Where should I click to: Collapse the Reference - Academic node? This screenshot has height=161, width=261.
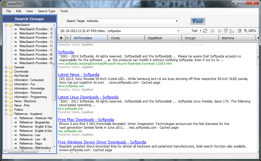click(6, 114)
